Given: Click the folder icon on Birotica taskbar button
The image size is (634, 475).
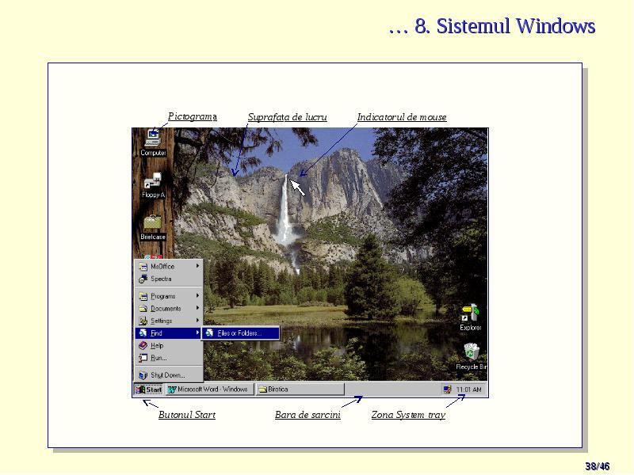Looking at the screenshot, I should [x=263, y=389].
